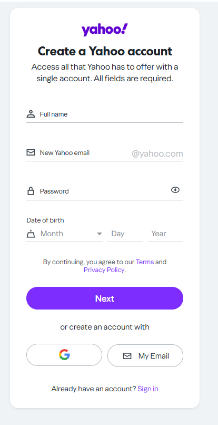Click the padlock icon beside Password

pyautogui.click(x=31, y=191)
